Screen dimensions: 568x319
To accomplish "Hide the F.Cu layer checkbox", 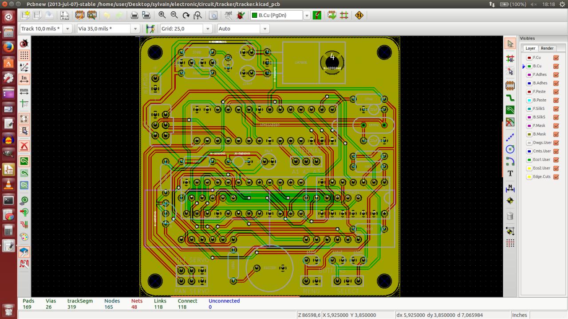I will point(556,58).
